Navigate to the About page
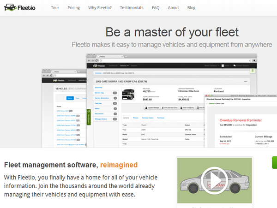 pos(173,8)
